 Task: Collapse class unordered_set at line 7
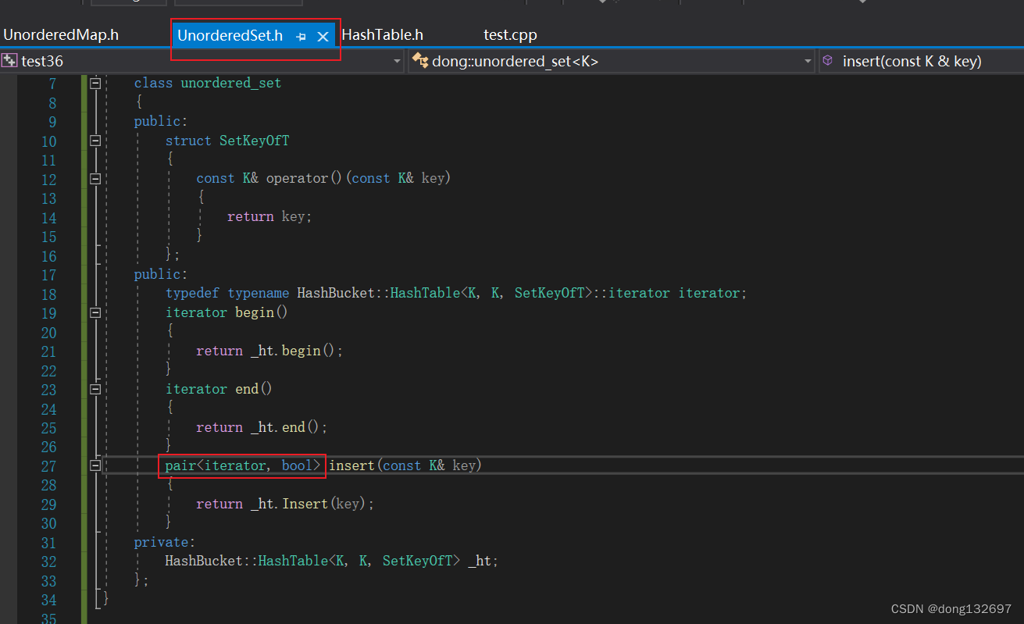click(95, 83)
